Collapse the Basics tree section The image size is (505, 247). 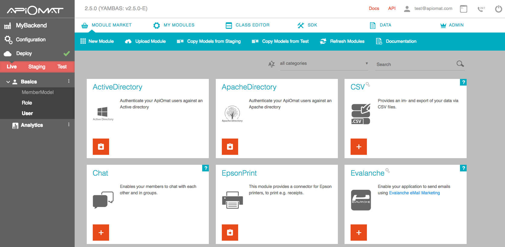(8, 82)
